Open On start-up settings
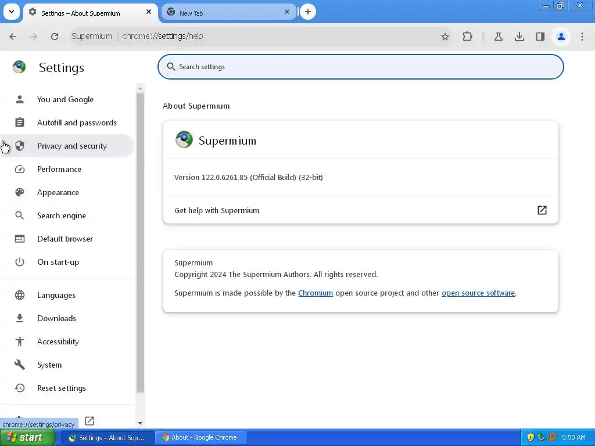The height and width of the screenshot is (446, 595). pyautogui.click(x=67, y=262)
